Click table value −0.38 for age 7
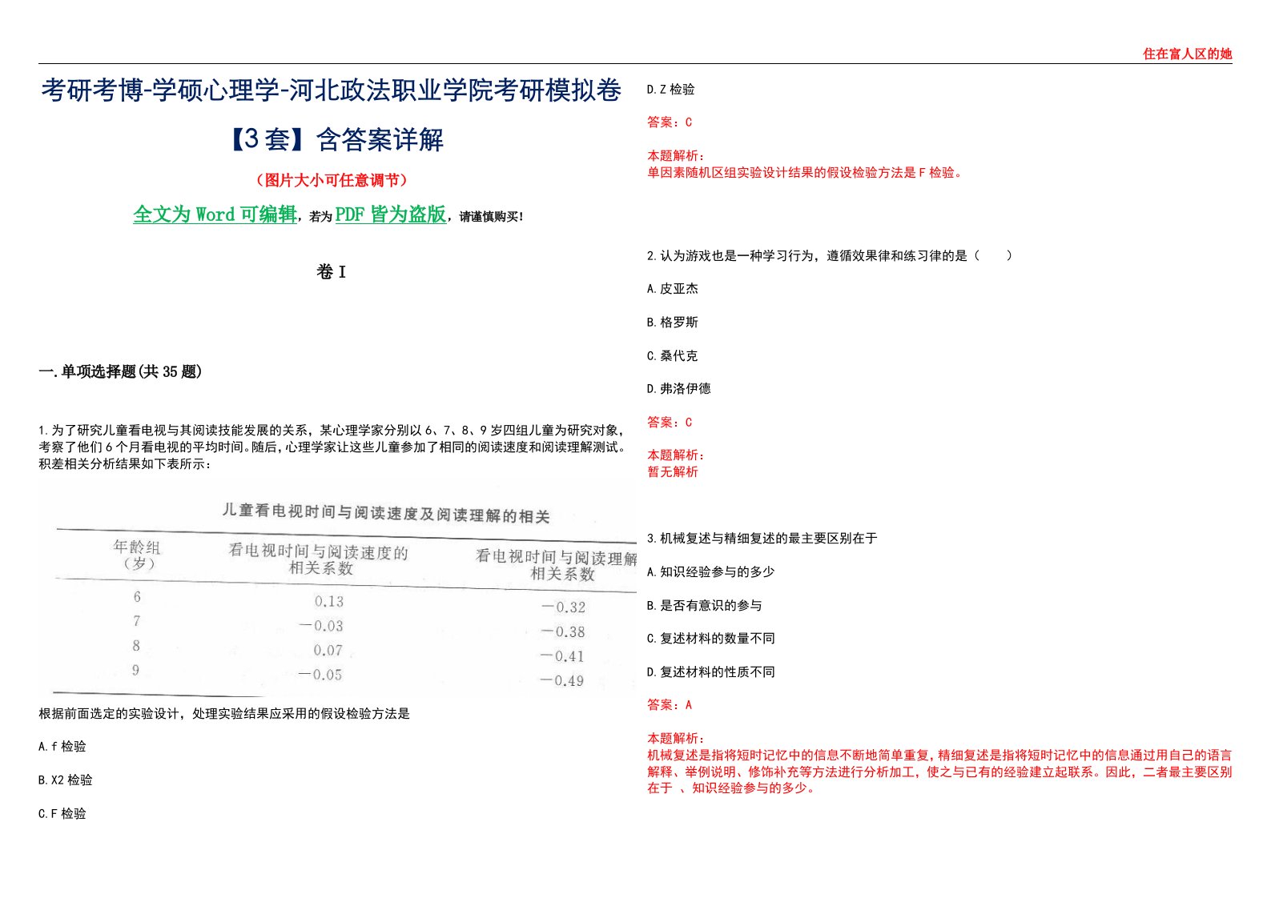This screenshot has height=898, width=1271. pos(562,632)
